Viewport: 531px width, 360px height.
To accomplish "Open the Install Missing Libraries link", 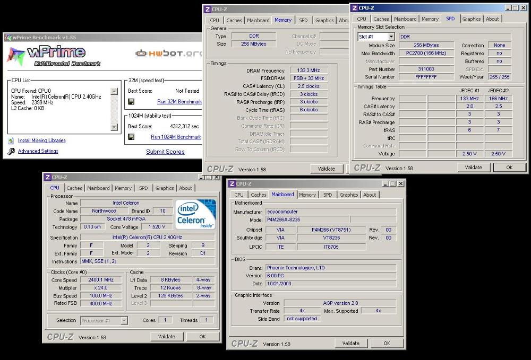I will (x=41, y=141).
